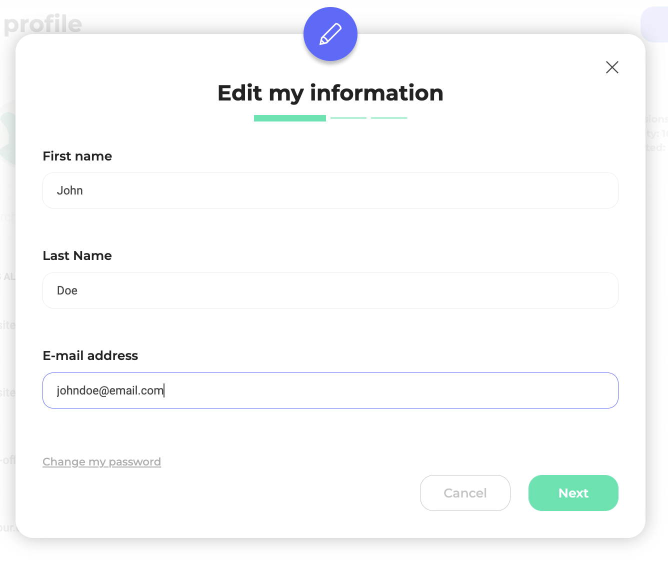Select the first thick green step indicator
Image resolution: width=668 pixels, height=562 pixels.
click(x=289, y=118)
